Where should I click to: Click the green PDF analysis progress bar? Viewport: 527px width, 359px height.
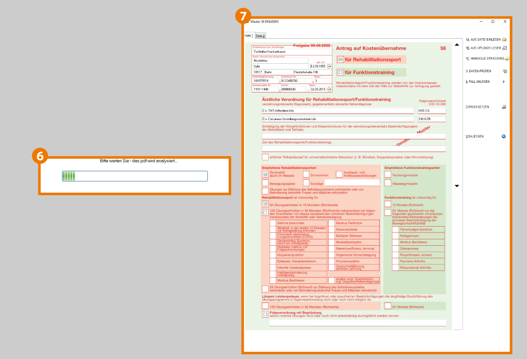click(135, 176)
